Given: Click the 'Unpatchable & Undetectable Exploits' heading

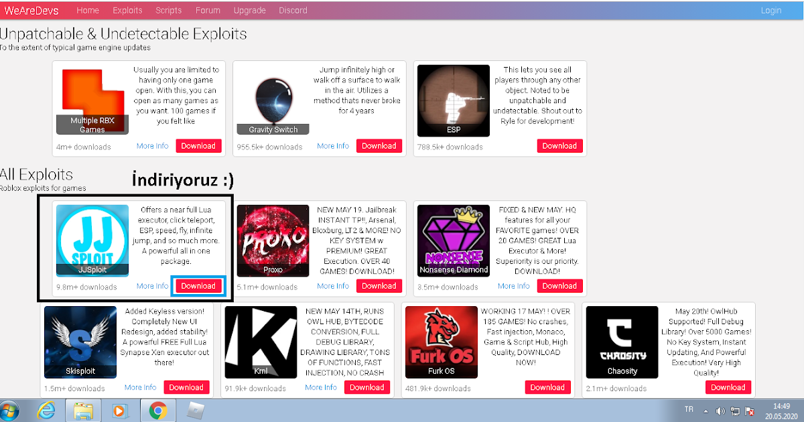Looking at the screenshot, I should point(123,33).
